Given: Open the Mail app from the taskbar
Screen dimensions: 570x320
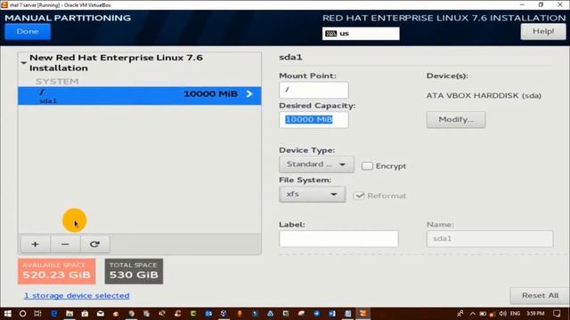Looking at the screenshot, I should [101, 314].
